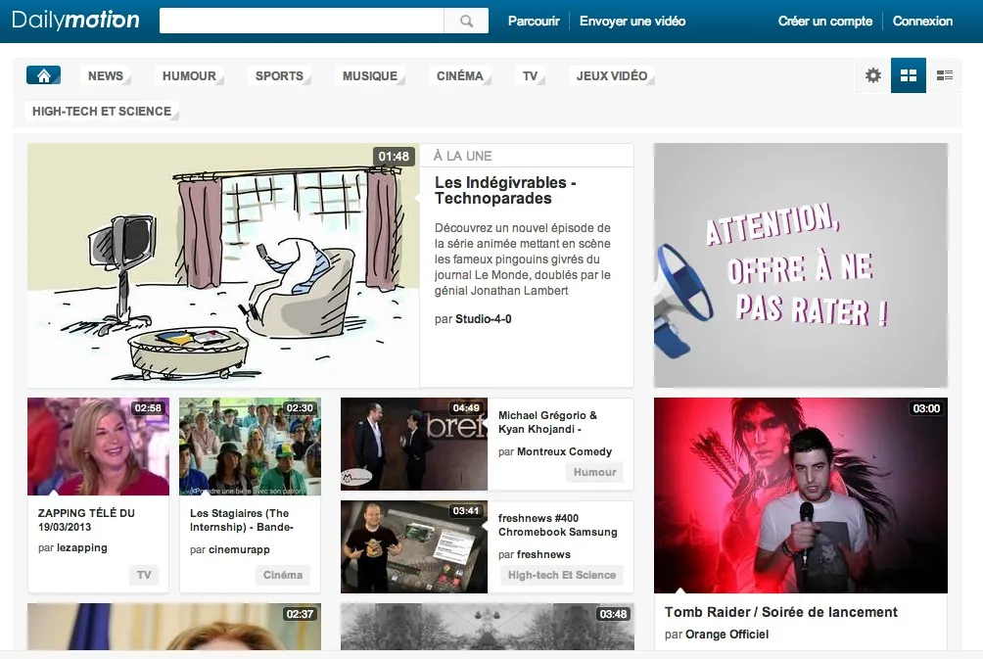The width and height of the screenshot is (983, 659).
Task: Select the home icon tab
Action: pyautogui.click(x=43, y=75)
